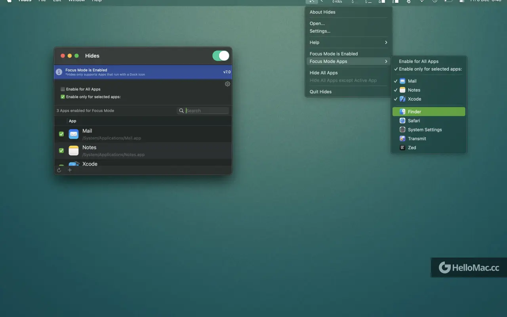The height and width of the screenshot is (317, 507).
Task: Click the 0 KB/s network indicator in menu bar
Action: click(x=337, y=2)
